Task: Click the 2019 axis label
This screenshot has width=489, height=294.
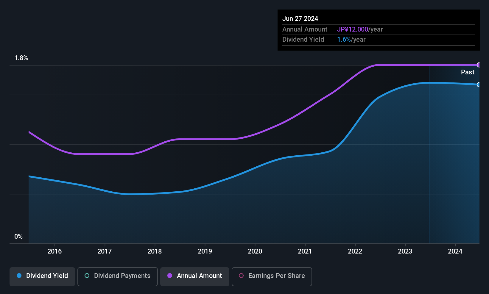Action: [205, 251]
